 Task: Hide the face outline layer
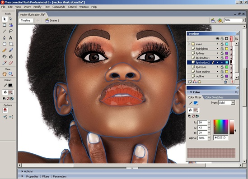click(217, 72)
